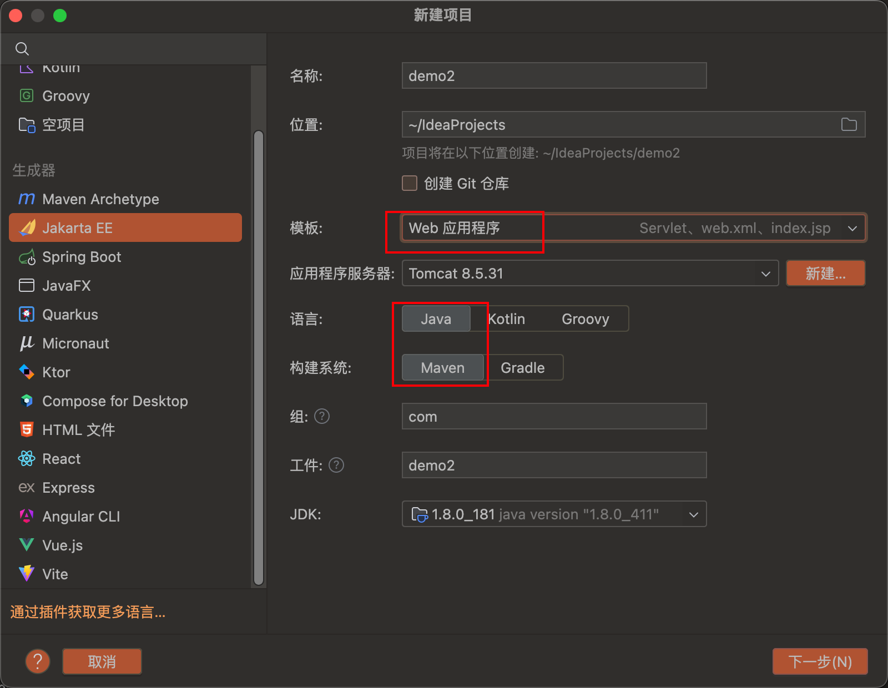The image size is (888, 688).
Task: Open the Tomcat 8.5.31 server dropdown
Action: coord(591,274)
